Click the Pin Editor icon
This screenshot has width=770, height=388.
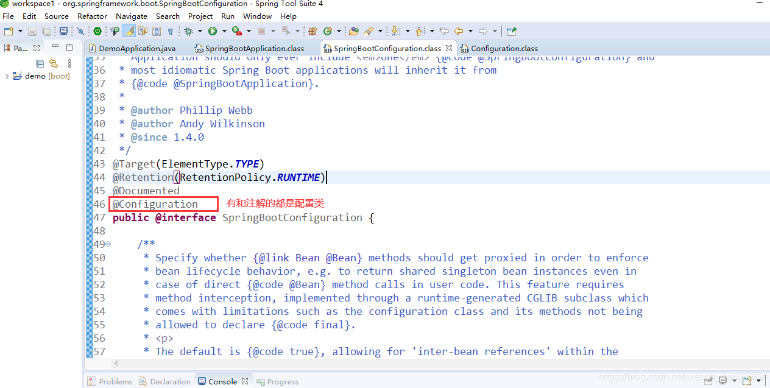(x=511, y=31)
